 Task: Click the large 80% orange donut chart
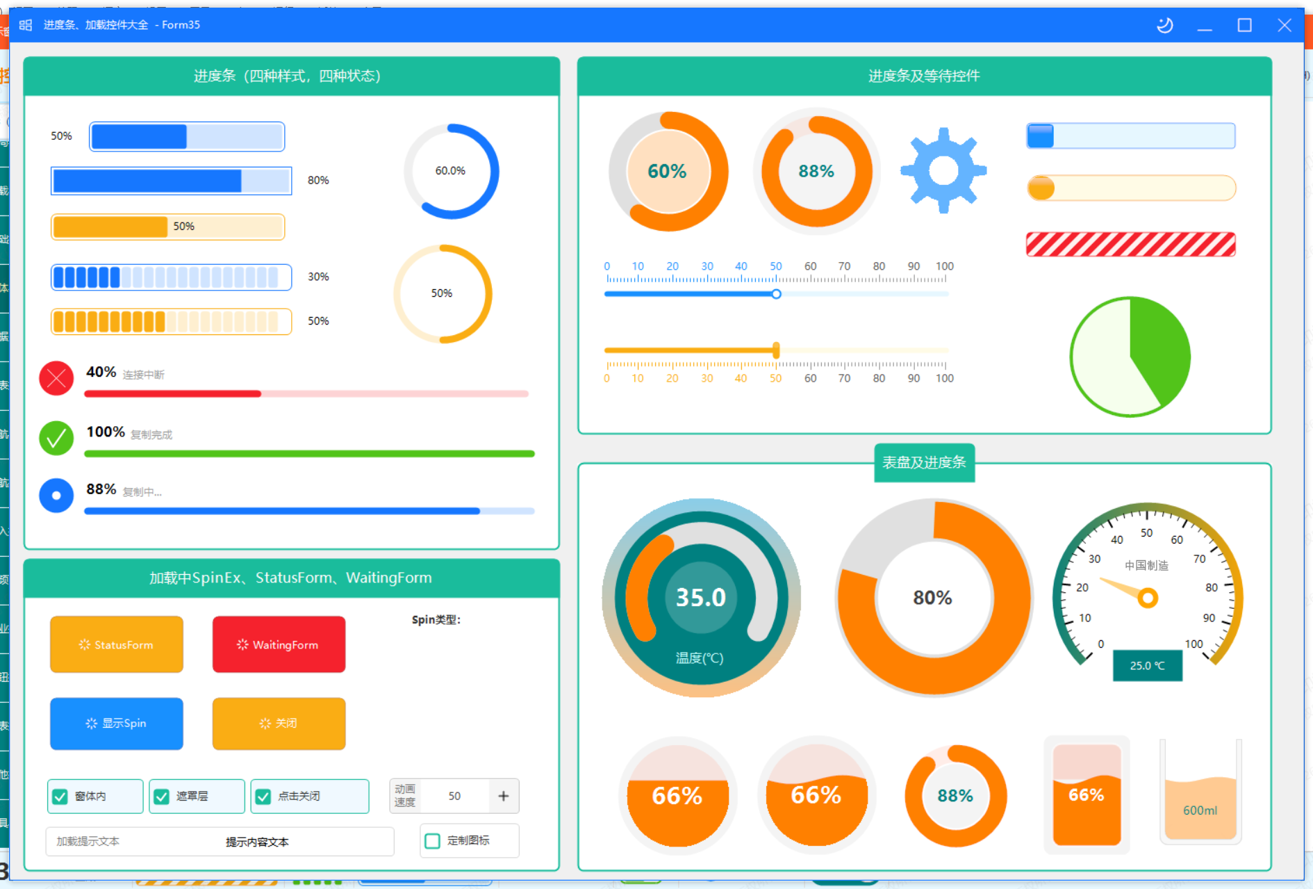click(933, 598)
